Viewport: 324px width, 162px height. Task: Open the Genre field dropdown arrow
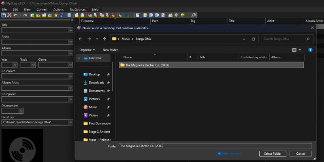click(70, 65)
